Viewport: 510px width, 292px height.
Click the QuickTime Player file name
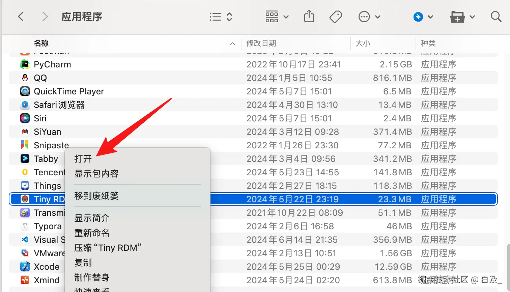pos(69,91)
